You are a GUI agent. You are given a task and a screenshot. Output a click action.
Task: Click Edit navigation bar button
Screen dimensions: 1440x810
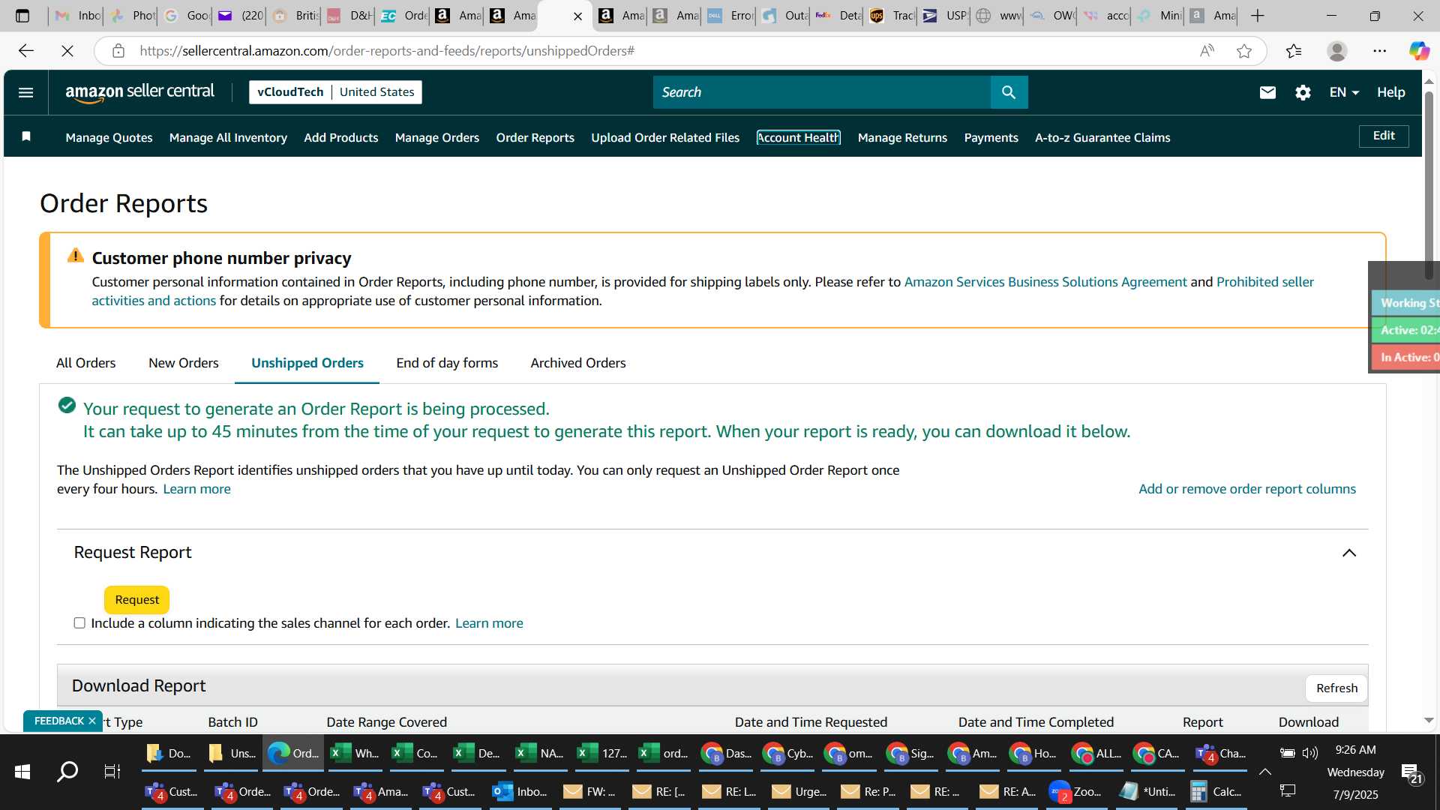[1384, 136]
